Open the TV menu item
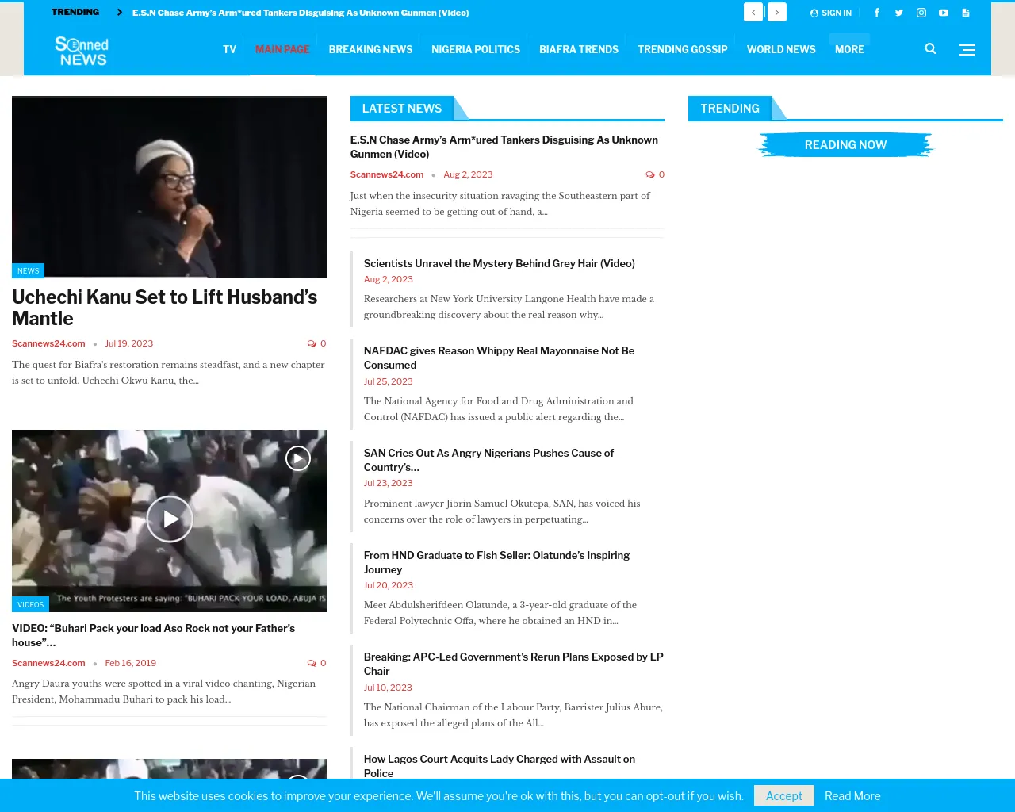Image resolution: width=1015 pixels, height=812 pixels. click(x=229, y=49)
